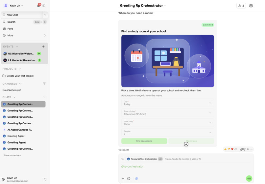Open UC Riverside Welcome event
Viewport: 265px width, 184px height.
click(x=22, y=53)
